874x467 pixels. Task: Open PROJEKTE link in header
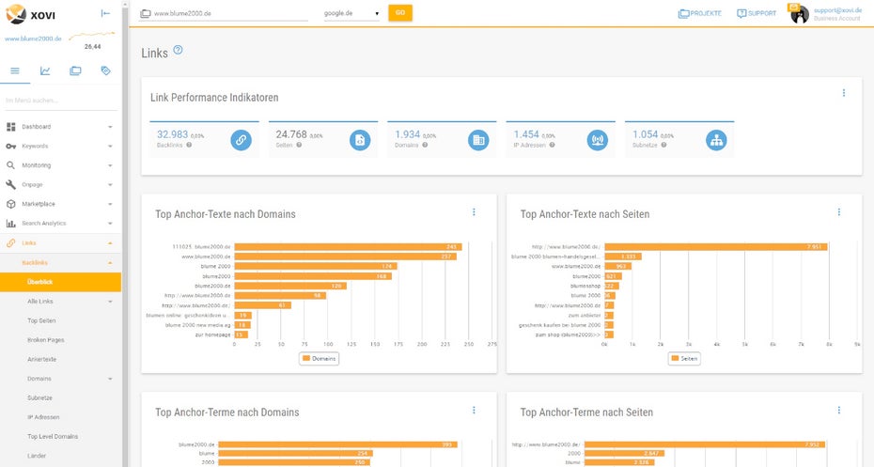coord(699,13)
